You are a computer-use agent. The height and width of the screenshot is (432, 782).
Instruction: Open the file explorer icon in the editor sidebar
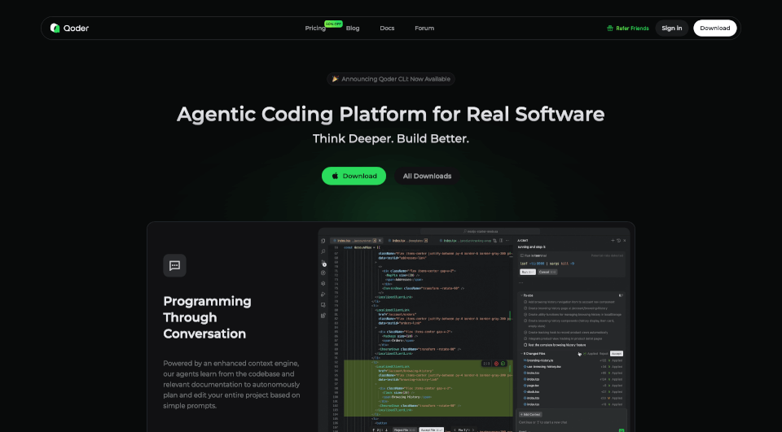coord(323,241)
